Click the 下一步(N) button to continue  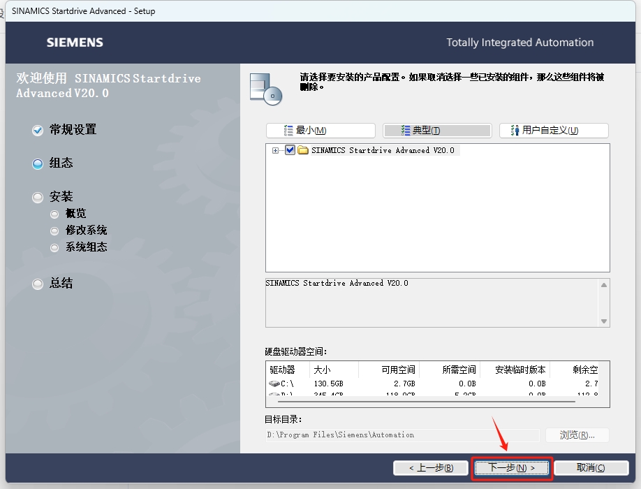coord(512,468)
